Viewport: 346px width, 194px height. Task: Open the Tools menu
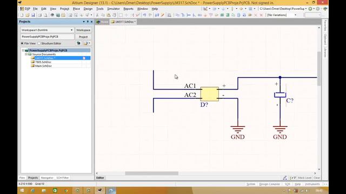tap(99, 9)
